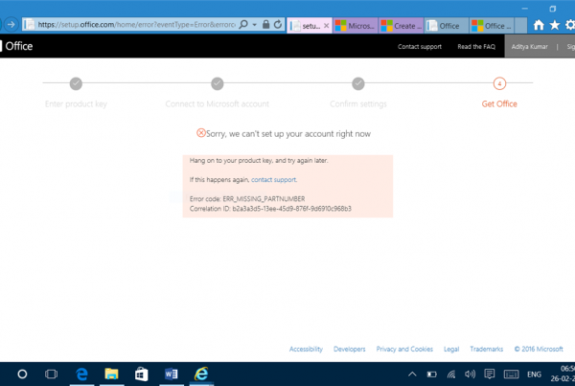Open Cortana circle on taskbar
This screenshot has height=386, width=575.
[x=22, y=374]
